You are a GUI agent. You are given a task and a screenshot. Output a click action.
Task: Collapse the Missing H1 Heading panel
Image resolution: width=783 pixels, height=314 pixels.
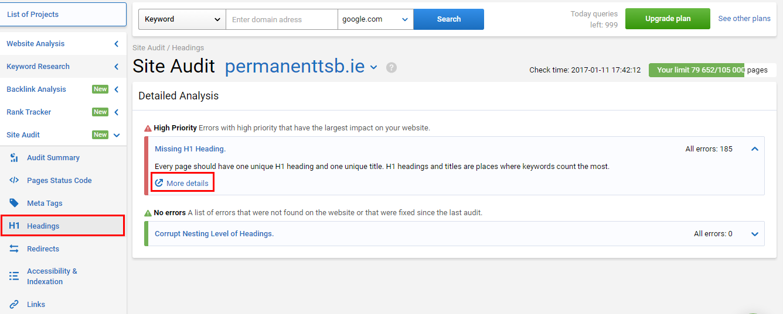(755, 149)
